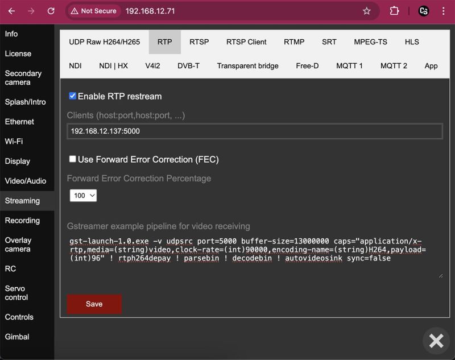Switch to the HLS tab
Viewport: 455px width, 360px height.
click(412, 42)
